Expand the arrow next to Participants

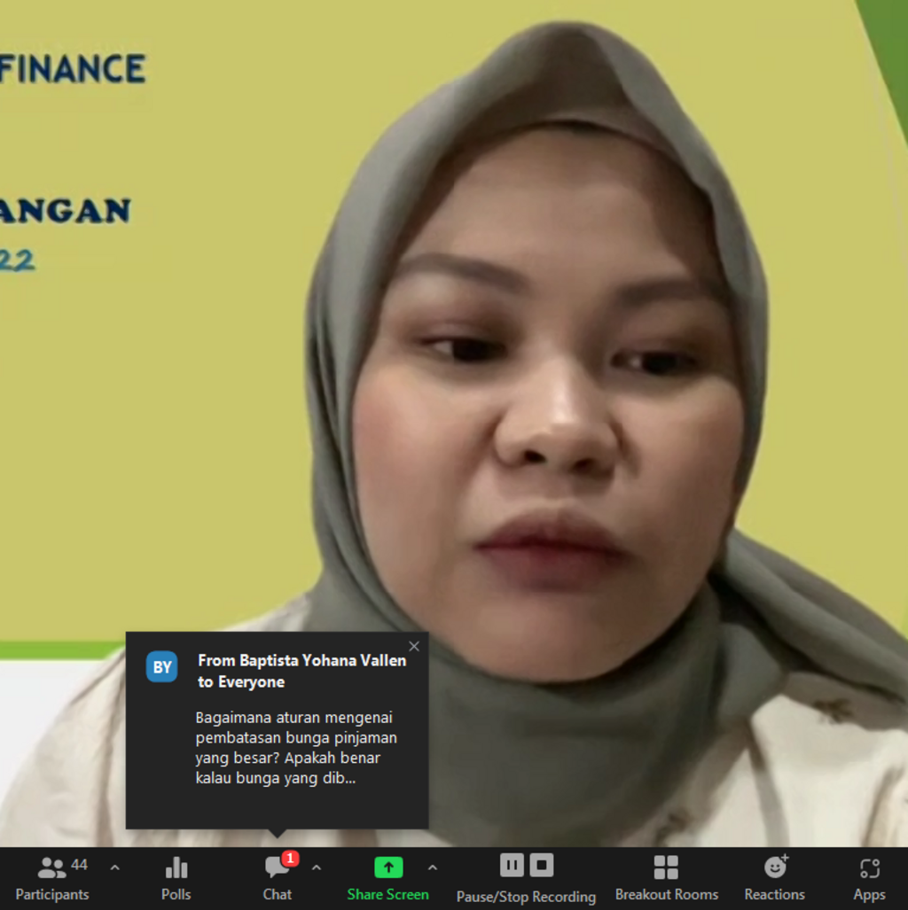click(114, 867)
